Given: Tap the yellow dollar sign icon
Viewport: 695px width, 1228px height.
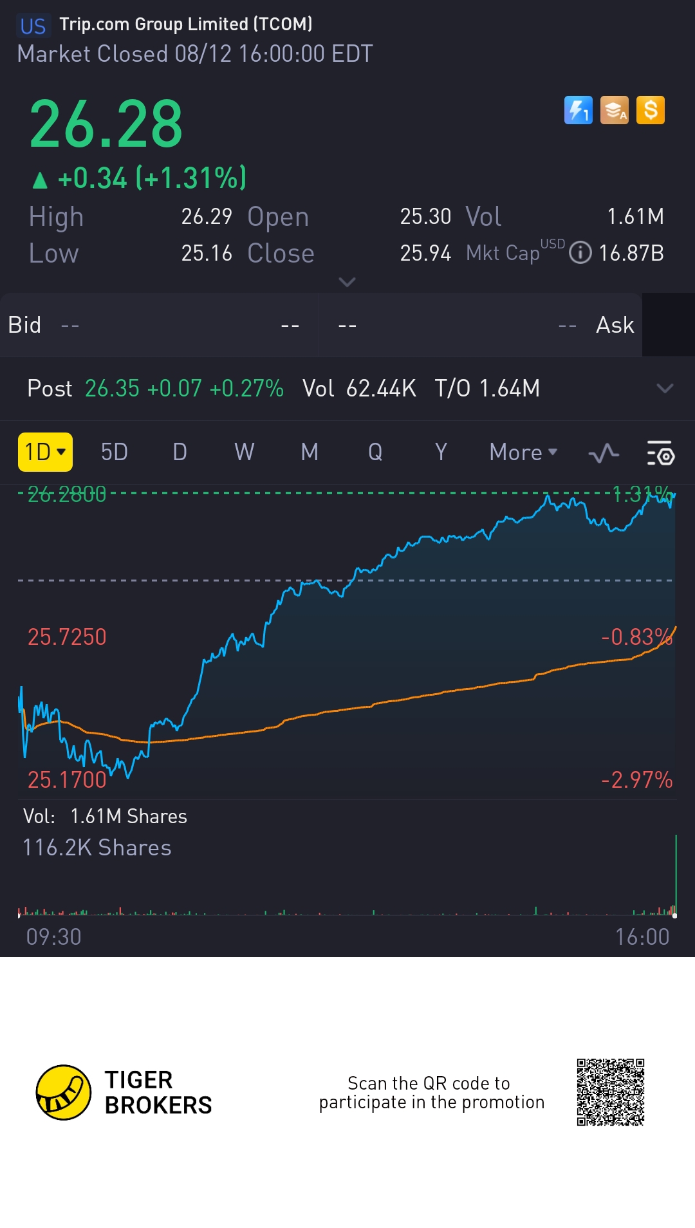Looking at the screenshot, I should tap(650, 110).
